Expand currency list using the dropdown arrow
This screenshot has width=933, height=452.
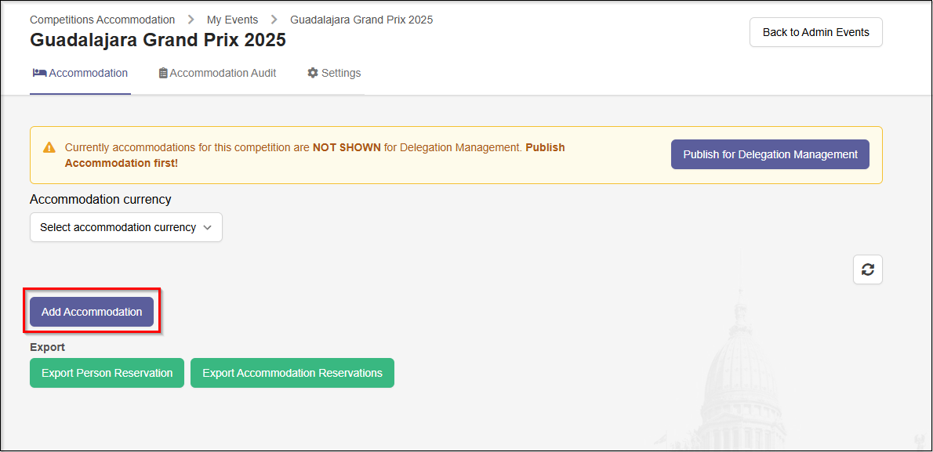[x=208, y=227]
